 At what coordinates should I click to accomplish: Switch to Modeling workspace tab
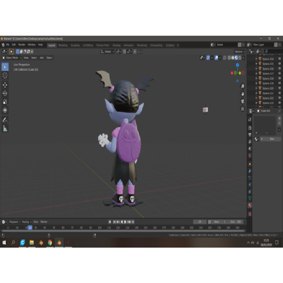click(x=63, y=45)
